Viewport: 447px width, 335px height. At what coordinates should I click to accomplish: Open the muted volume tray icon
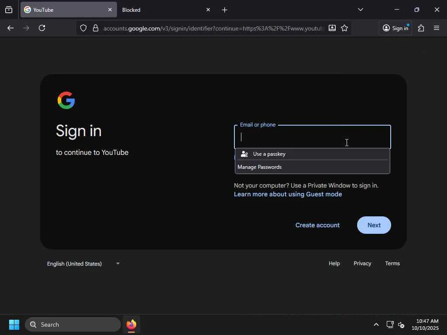click(x=401, y=325)
